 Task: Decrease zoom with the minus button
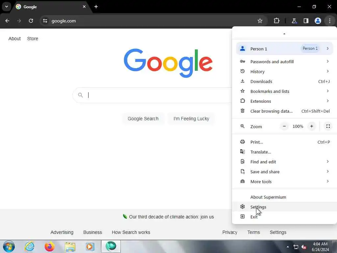[x=284, y=126]
